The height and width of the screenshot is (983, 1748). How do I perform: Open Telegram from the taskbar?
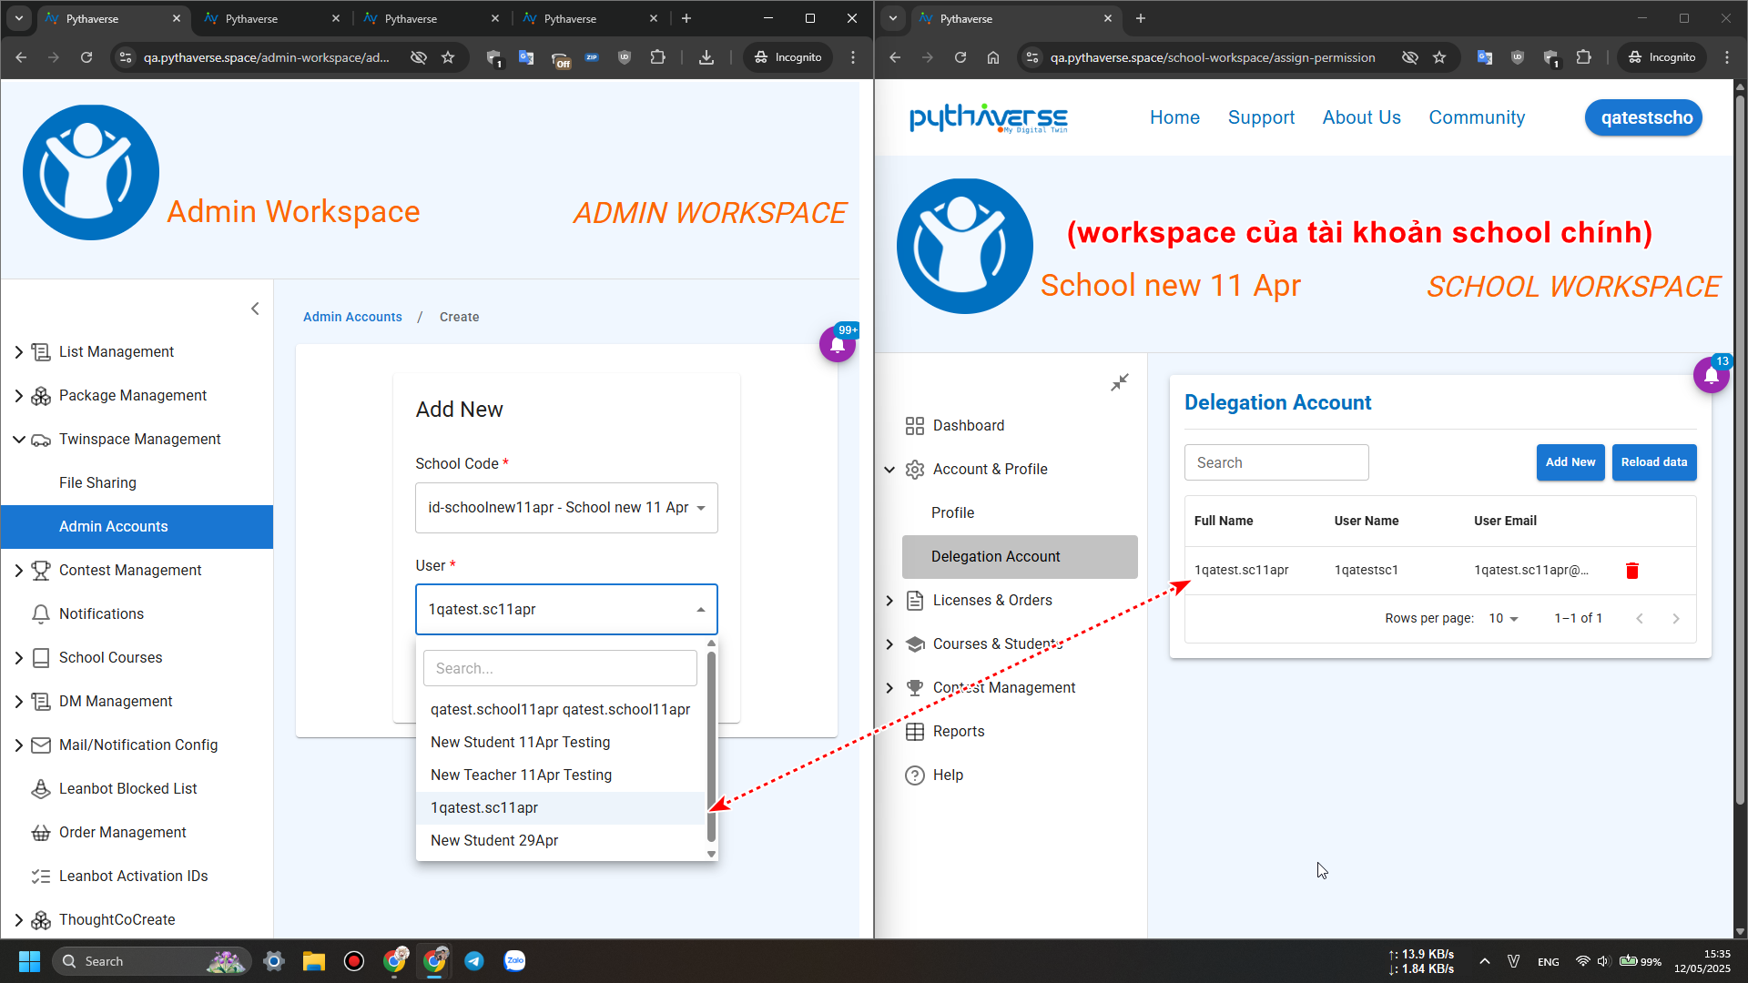[x=474, y=961]
